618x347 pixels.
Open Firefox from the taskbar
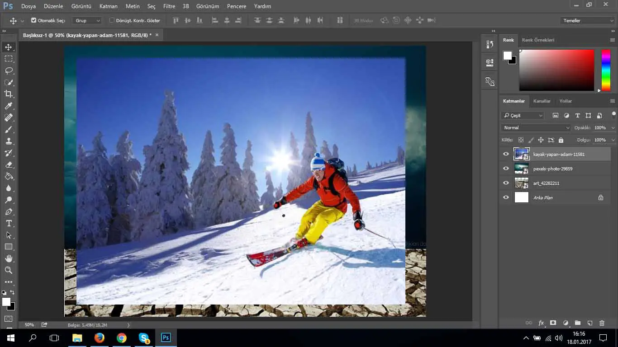[x=99, y=338]
